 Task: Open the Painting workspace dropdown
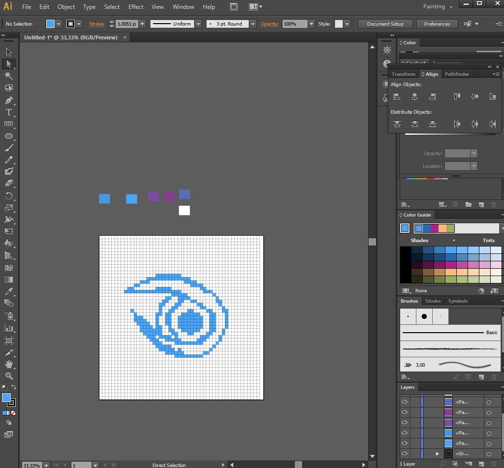tap(438, 6)
